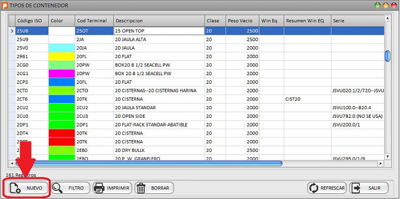This screenshot has height=199, width=400.
Task: Click the '20JA' terminal code cell
Action: 94,48
